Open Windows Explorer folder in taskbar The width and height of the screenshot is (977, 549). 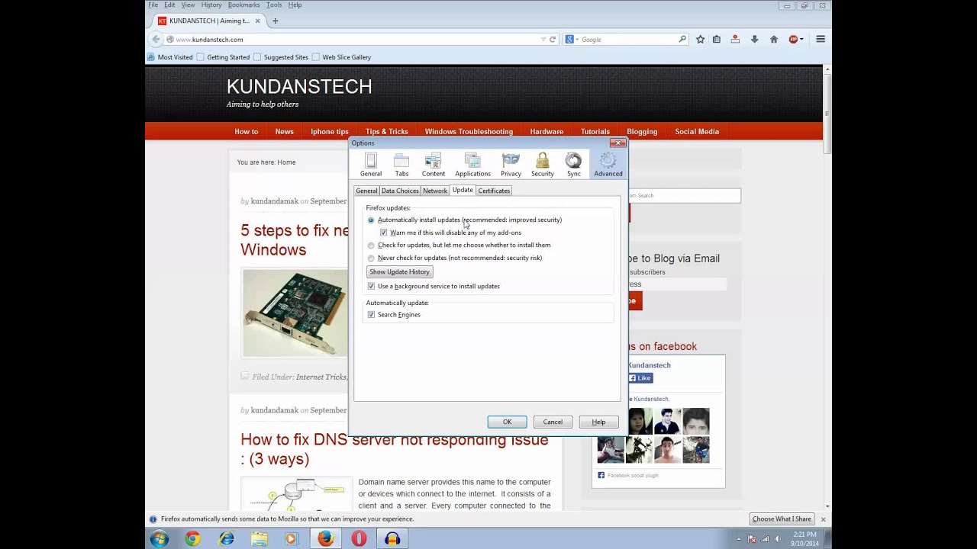[x=260, y=539]
